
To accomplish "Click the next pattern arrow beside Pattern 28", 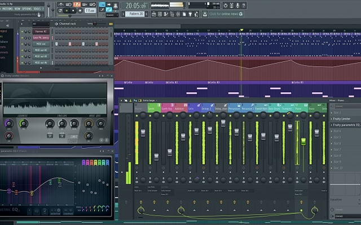I will click(147, 14).
